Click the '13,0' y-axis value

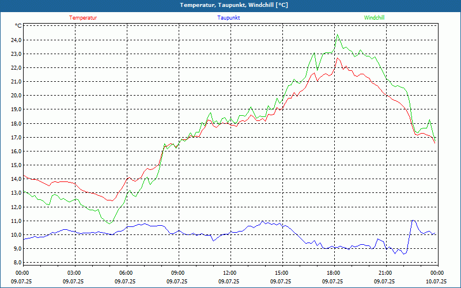pyautogui.click(x=16, y=193)
